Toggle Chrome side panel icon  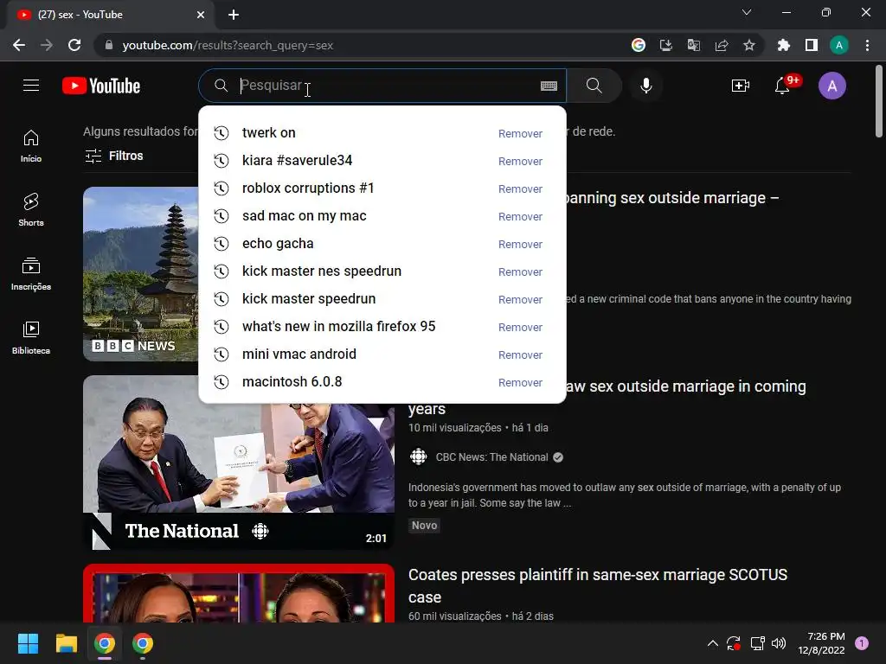[x=812, y=45]
